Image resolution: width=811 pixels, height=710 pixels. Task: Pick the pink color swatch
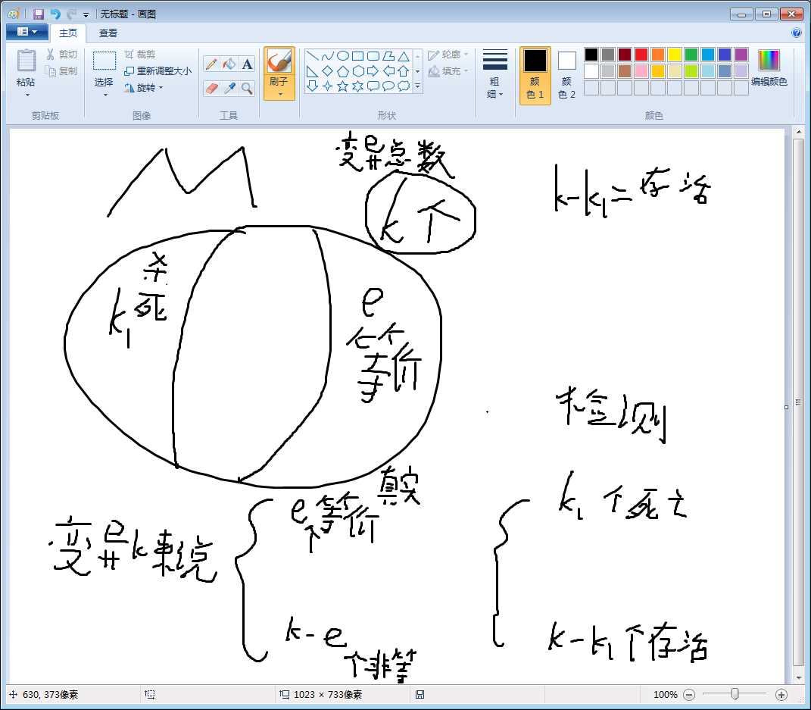(x=641, y=71)
